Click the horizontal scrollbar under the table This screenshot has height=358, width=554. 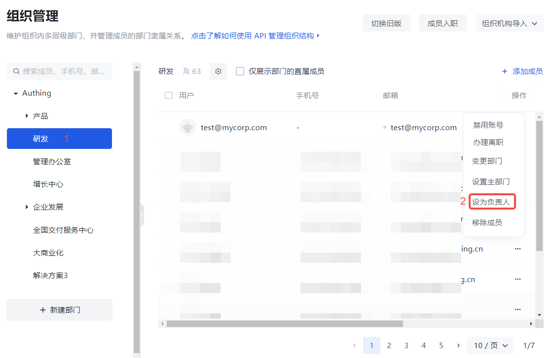285,324
